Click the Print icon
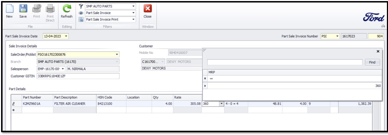The image size is (388, 135). (37, 9)
